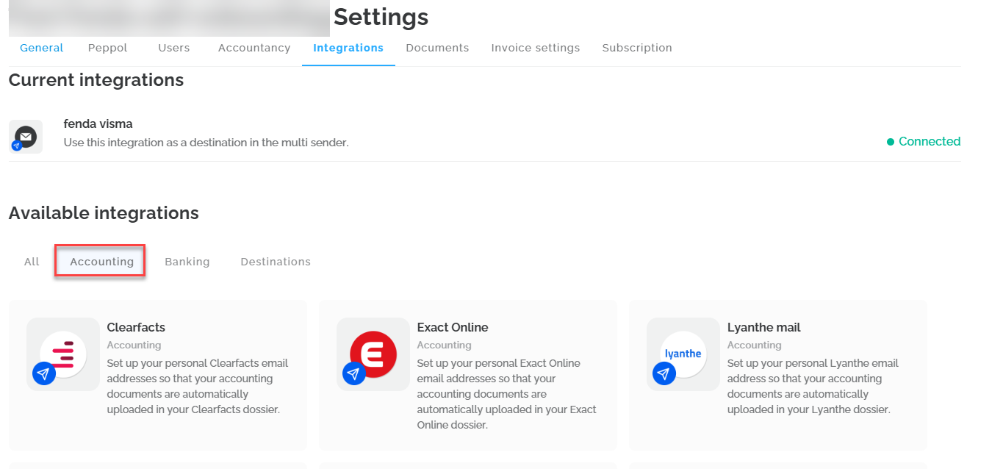The height and width of the screenshot is (469, 1003).
Task: Click the Clearfacts logo icon
Action: tap(63, 354)
